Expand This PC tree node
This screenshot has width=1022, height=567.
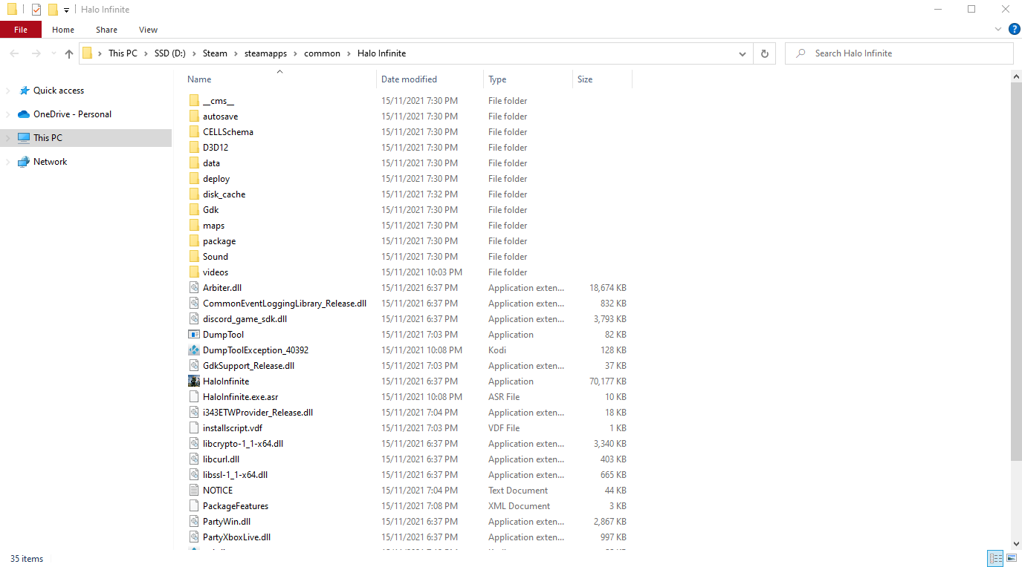pos(8,138)
